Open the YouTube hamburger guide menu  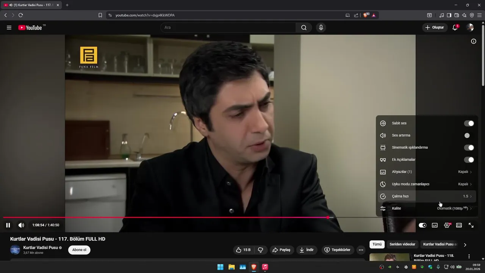point(9,28)
